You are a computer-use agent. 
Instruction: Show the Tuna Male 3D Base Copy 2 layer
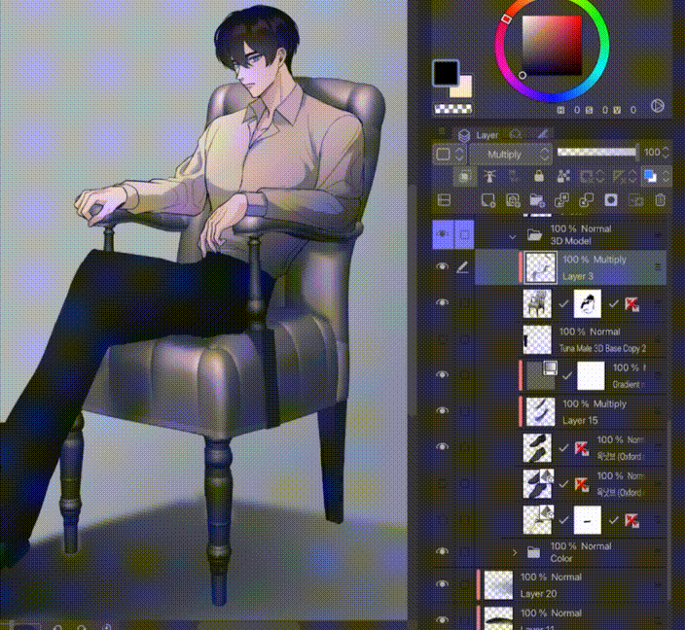pos(442,338)
